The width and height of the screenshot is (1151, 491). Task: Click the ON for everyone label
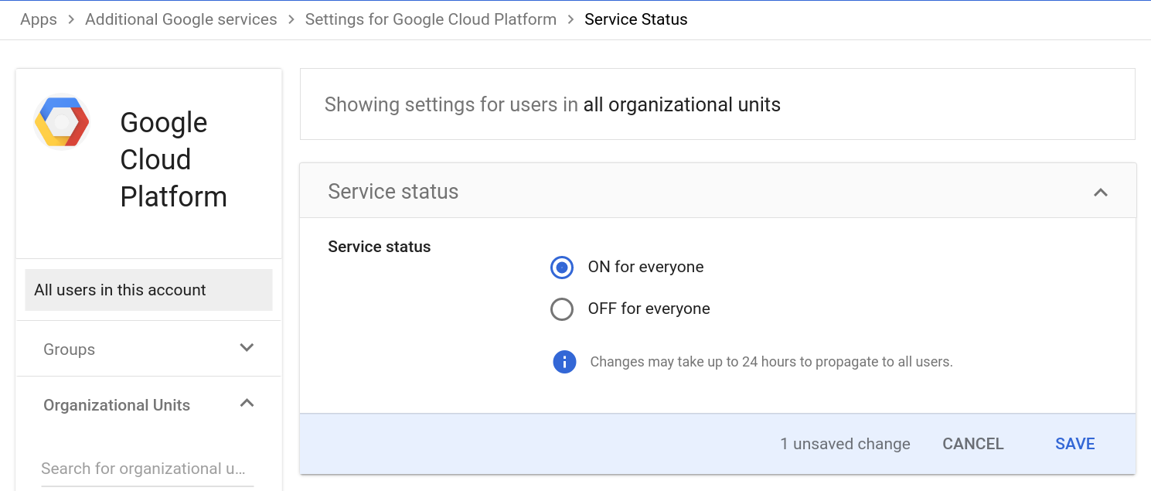pos(645,268)
